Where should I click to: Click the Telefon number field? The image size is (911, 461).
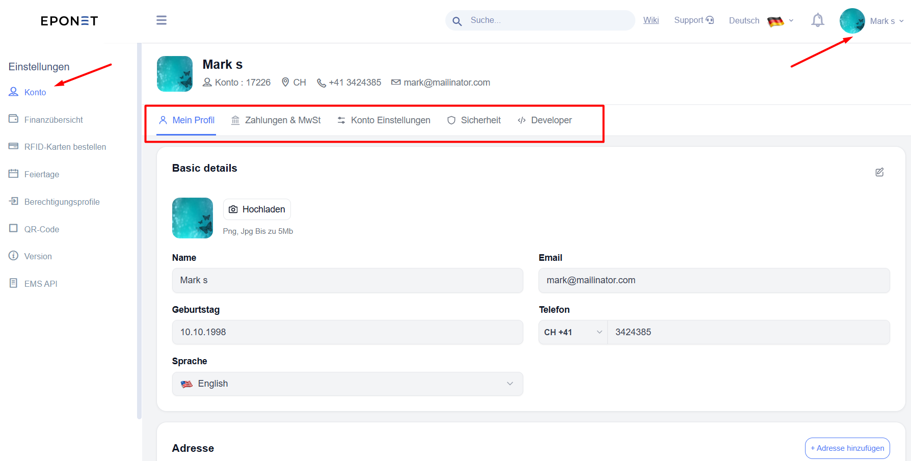tap(749, 332)
